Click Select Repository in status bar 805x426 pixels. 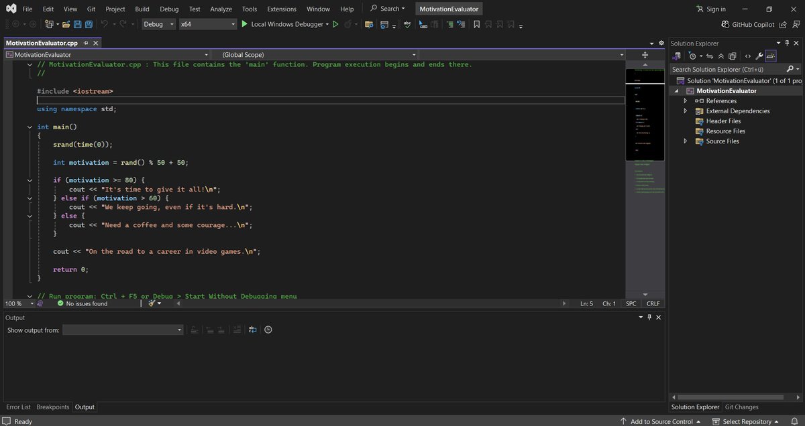pos(747,421)
